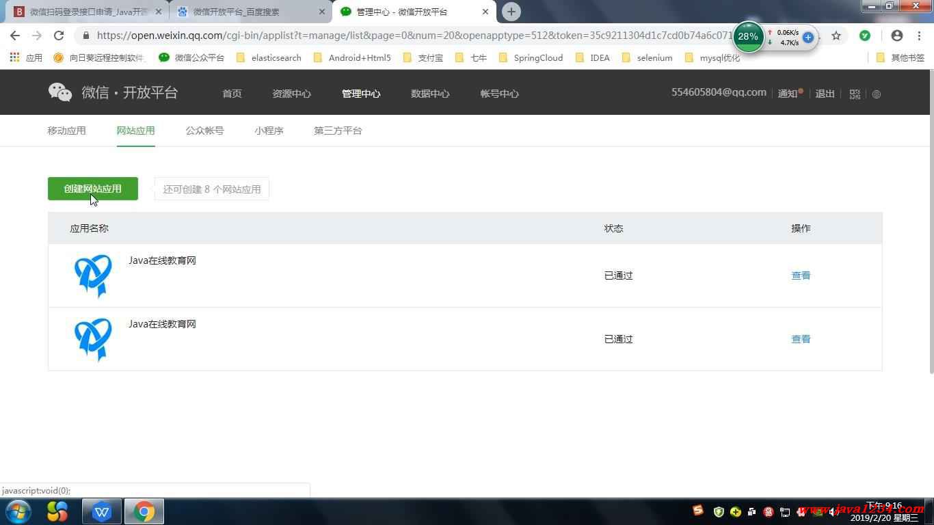Click the first Java在线教育网 app logo
This screenshot has height=525, width=934.
[93, 275]
